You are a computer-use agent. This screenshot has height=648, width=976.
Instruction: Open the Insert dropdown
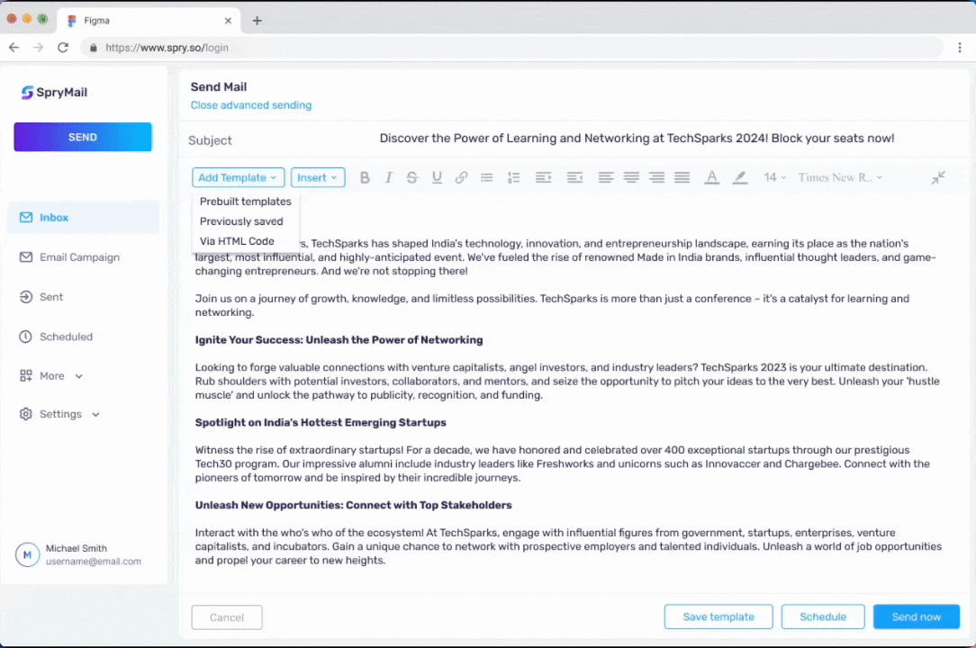click(x=318, y=177)
